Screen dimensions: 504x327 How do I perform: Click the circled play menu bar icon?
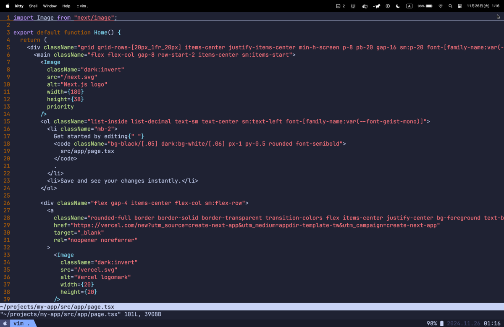(388, 6)
